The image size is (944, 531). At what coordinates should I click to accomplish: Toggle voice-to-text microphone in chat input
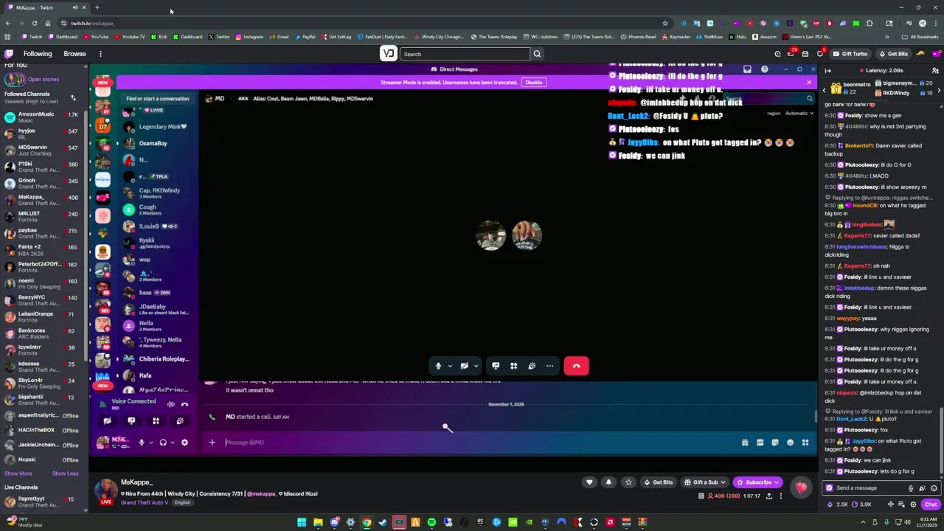tap(911, 488)
